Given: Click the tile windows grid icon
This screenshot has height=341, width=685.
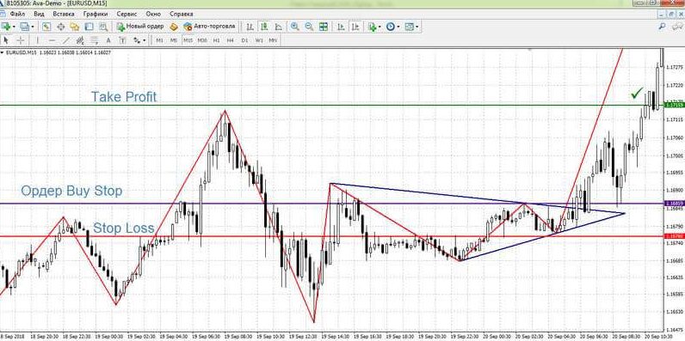Looking at the screenshot, I should [x=324, y=27].
